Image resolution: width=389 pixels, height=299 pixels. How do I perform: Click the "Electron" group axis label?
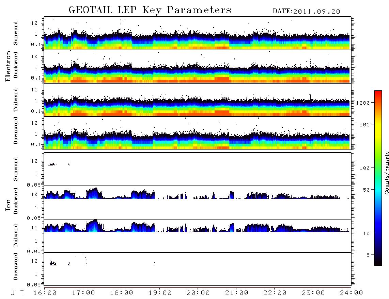[x=8, y=66]
